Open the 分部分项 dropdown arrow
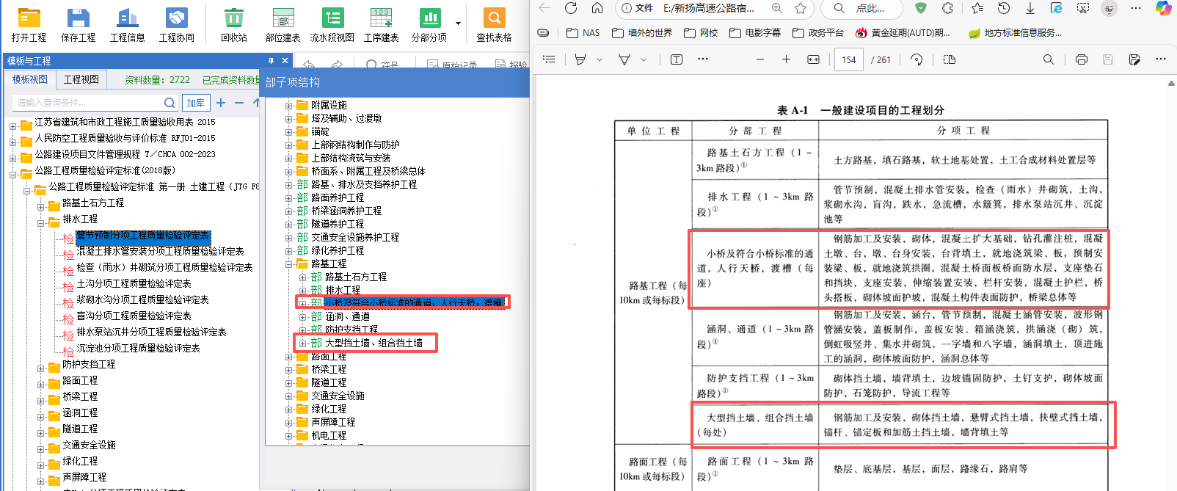The width and height of the screenshot is (1177, 491). coord(458,23)
